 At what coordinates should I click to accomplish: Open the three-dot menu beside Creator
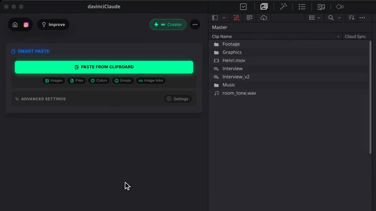(x=195, y=25)
